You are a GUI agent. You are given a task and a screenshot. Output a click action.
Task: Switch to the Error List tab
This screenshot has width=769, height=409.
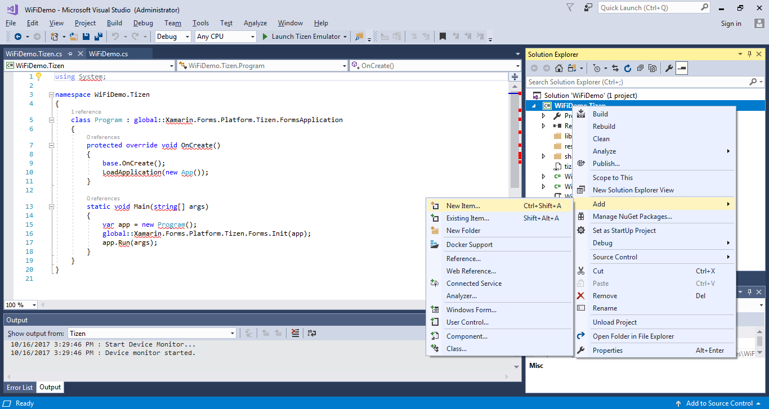[x=20, y=388]
